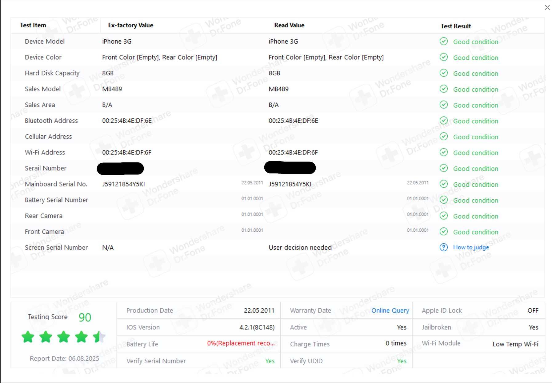Select ex-factory Bluetooth address 00:25:4B:4E:DF:6E

coord(127,121)
